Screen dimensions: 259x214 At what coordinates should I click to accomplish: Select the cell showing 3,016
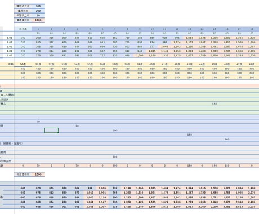252,207
